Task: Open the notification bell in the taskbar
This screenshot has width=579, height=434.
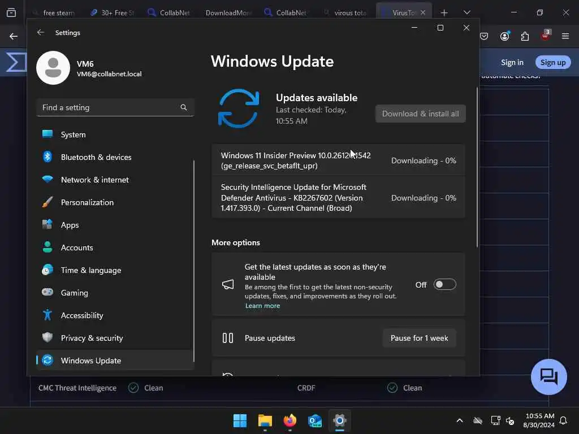Action: (x=564, y=420)
